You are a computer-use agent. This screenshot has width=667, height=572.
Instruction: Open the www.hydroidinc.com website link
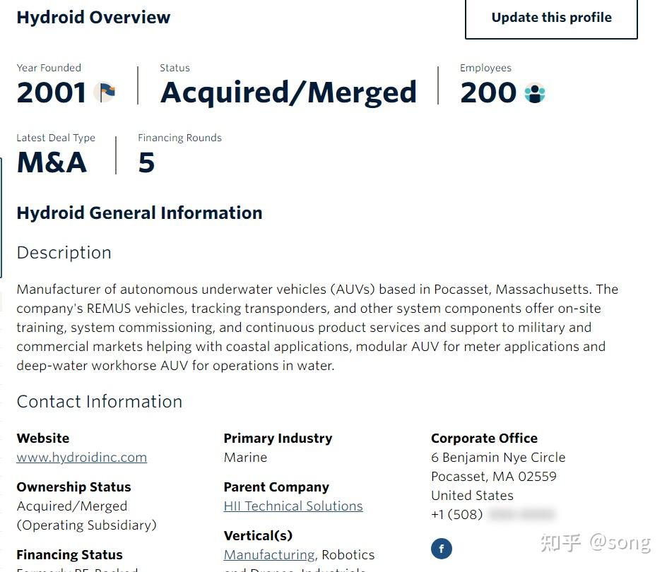[x=82, y=458]
